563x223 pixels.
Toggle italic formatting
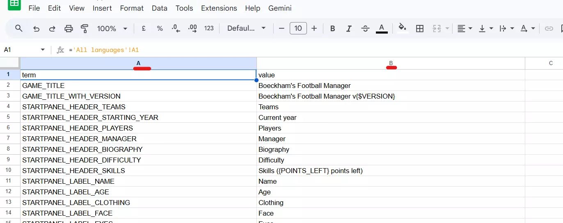click(x=349, y=28)
